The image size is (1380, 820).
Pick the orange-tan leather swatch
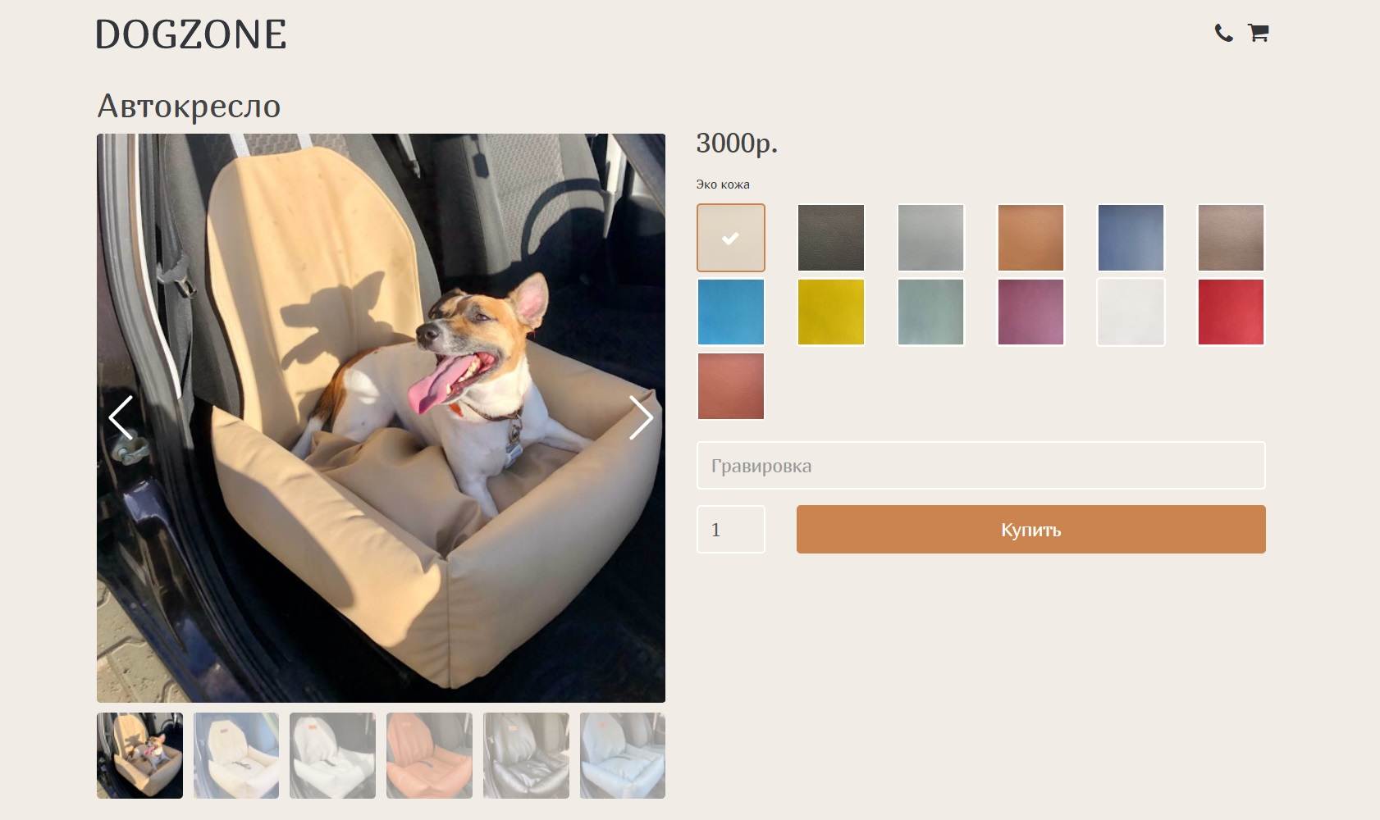pos(1031,238)
